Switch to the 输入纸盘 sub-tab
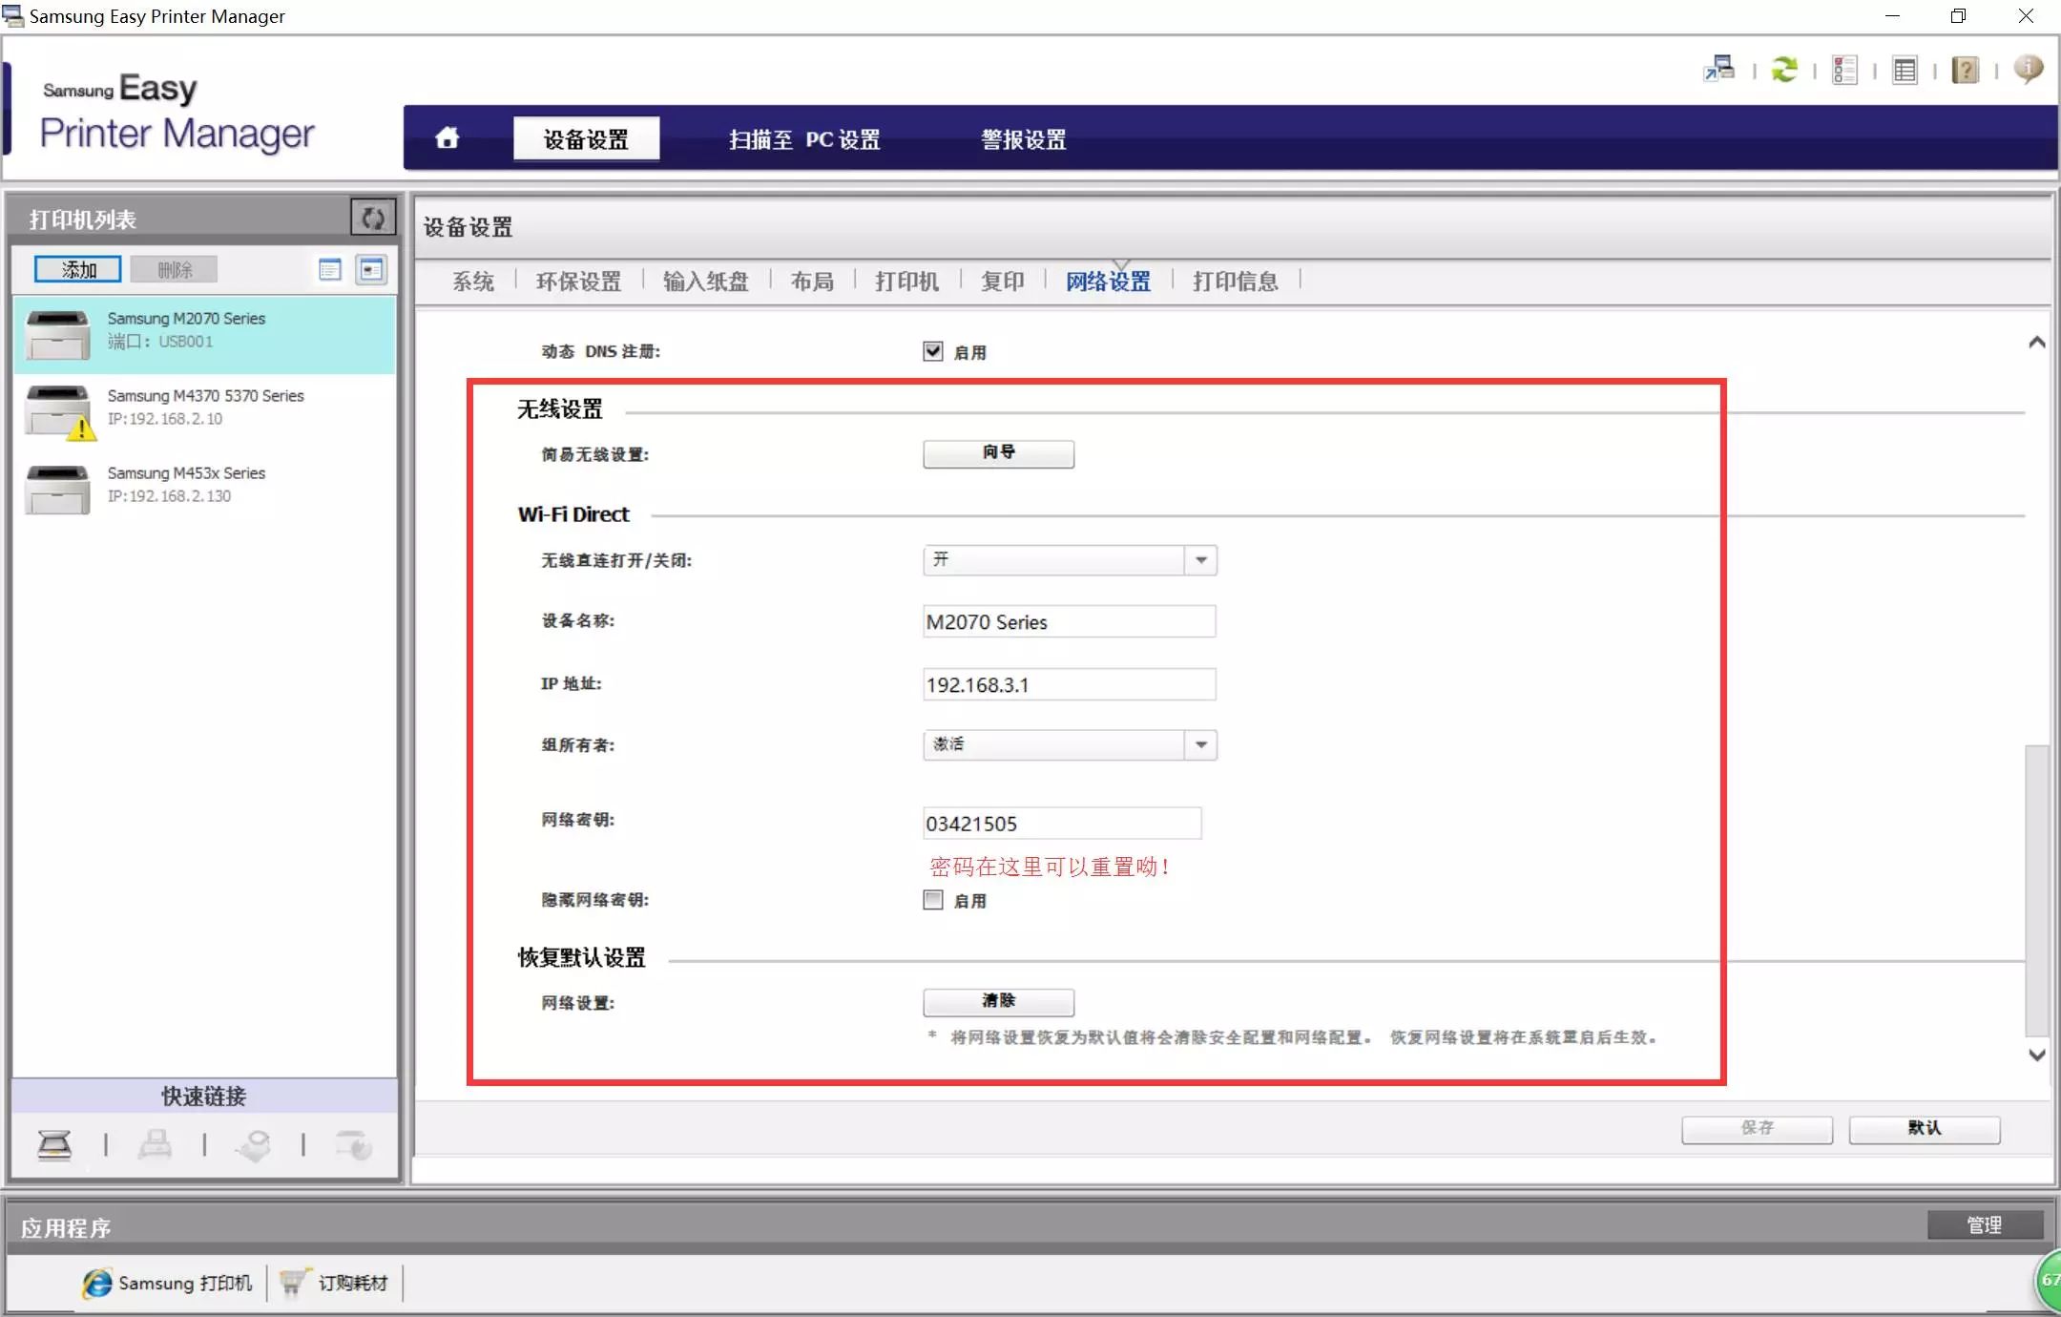 tap(705, 281)
